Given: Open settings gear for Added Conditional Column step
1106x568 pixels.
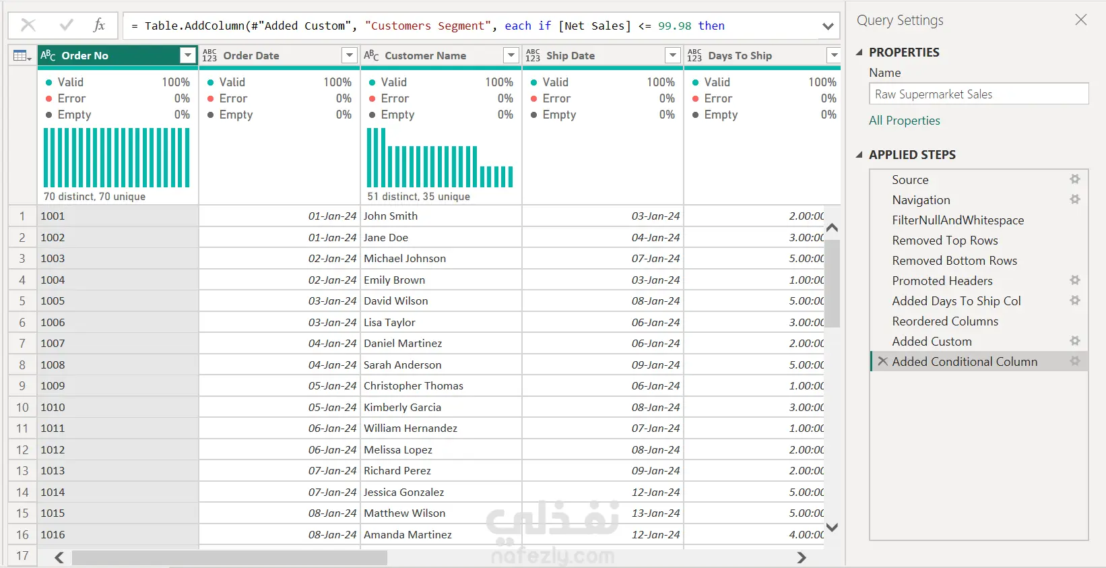Looking at the screenshot, I should pyautogui.click(x=1075, y=361).
